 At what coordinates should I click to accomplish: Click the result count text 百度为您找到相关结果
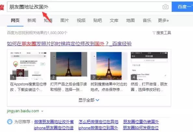click(x=37, y=33)
